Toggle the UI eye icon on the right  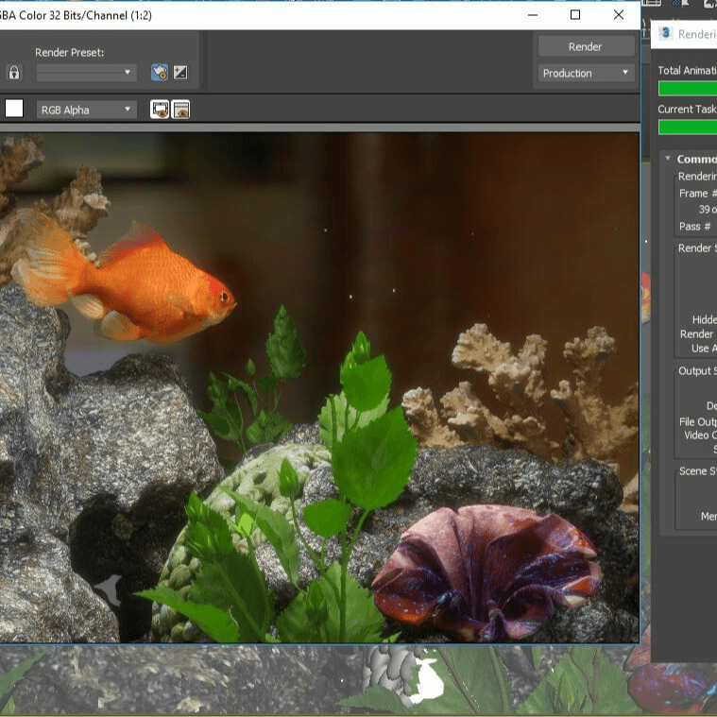click(180, 110)
